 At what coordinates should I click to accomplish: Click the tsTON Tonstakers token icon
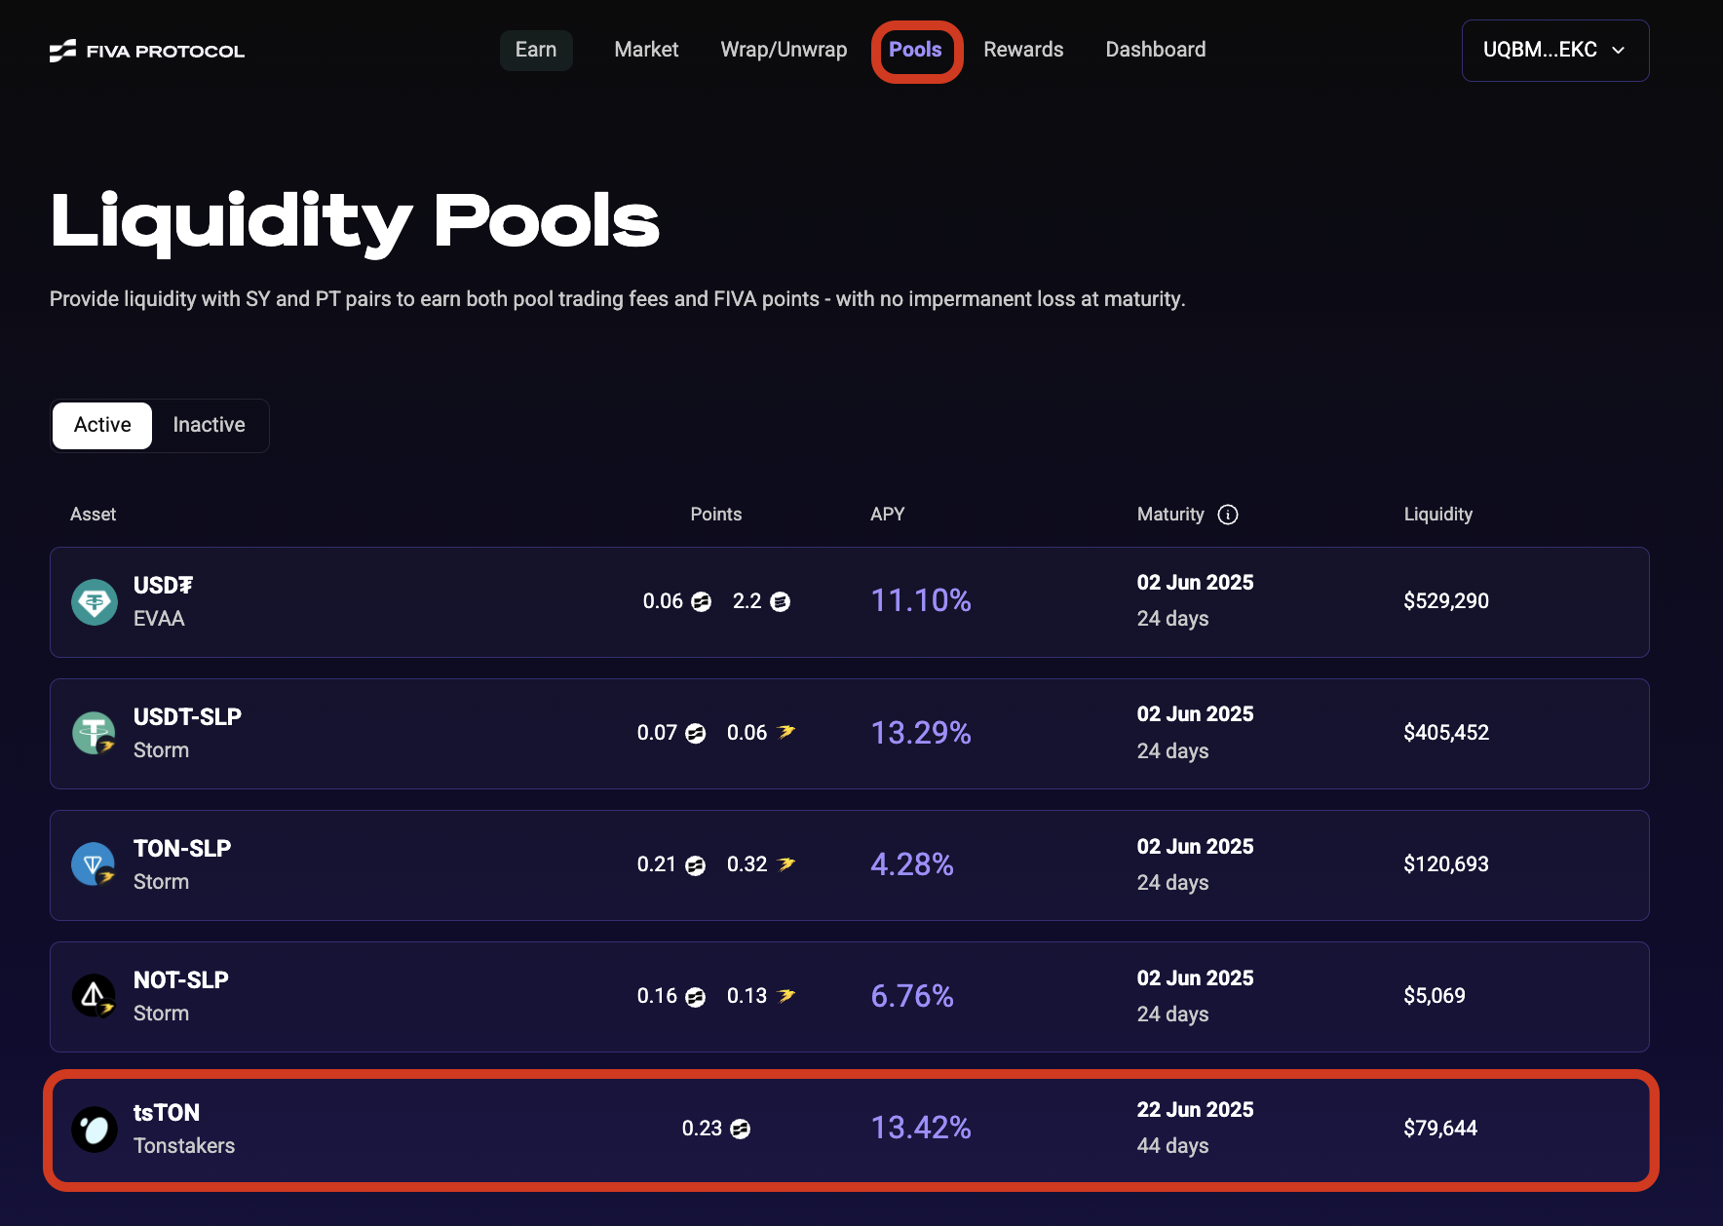(95, 1129)
